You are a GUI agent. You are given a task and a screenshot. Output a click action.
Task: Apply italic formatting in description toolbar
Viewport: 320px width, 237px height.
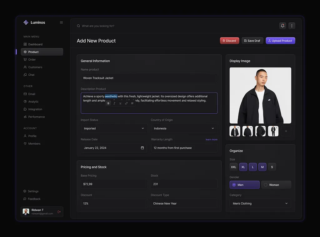[114, 103]
